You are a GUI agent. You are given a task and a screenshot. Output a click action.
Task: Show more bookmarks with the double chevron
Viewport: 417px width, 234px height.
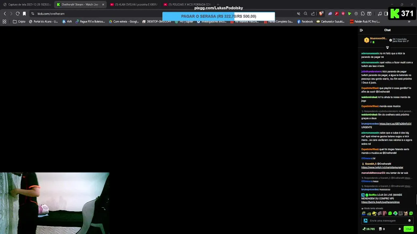[x=409, y=21]
